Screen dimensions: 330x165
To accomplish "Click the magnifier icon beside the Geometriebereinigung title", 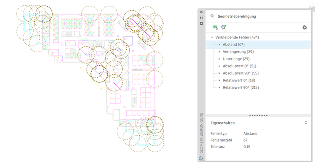I will click(212, 16).
